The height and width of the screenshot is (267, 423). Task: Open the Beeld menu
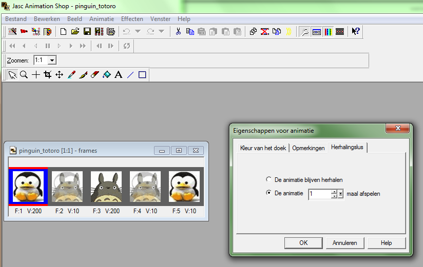click(x=74, y=19)
